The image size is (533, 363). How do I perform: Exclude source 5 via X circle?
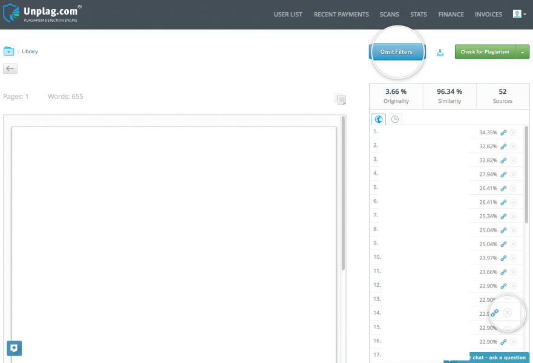[x=513, y=188]
